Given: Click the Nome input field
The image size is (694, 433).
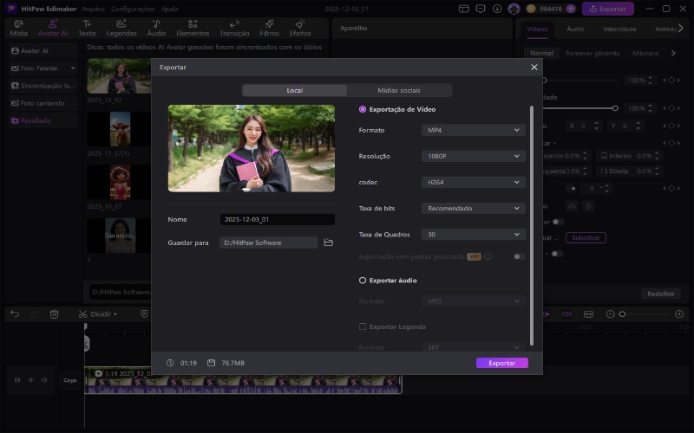Looking at the screenshot, I should [x=276, y=220].
